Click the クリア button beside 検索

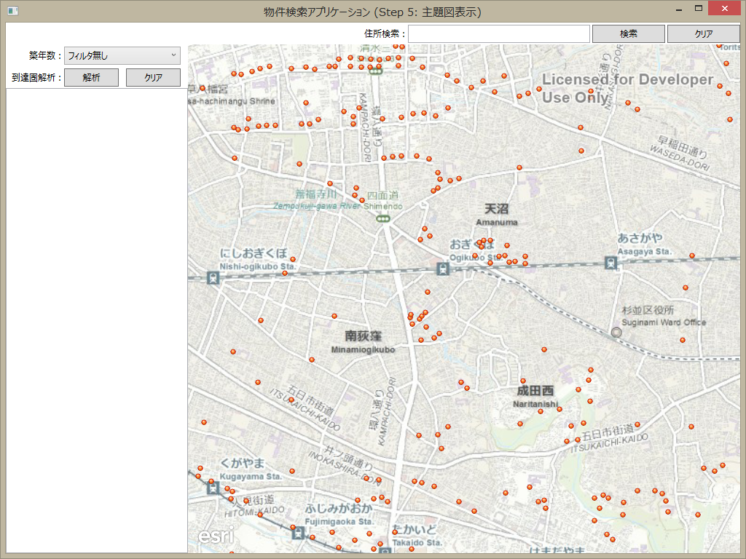703,33
